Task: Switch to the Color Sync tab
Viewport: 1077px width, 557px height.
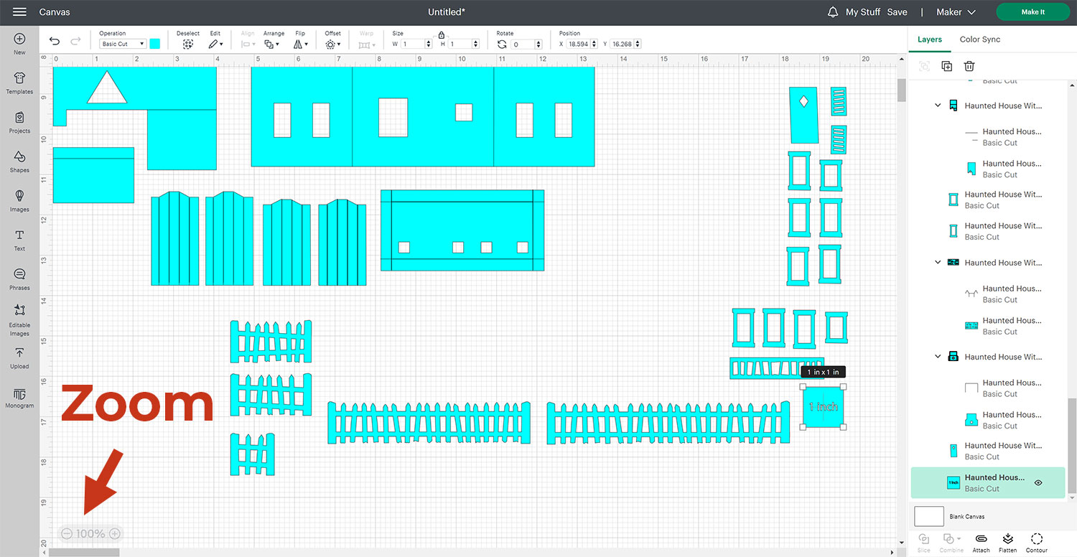Action: (x=979, y=39)
